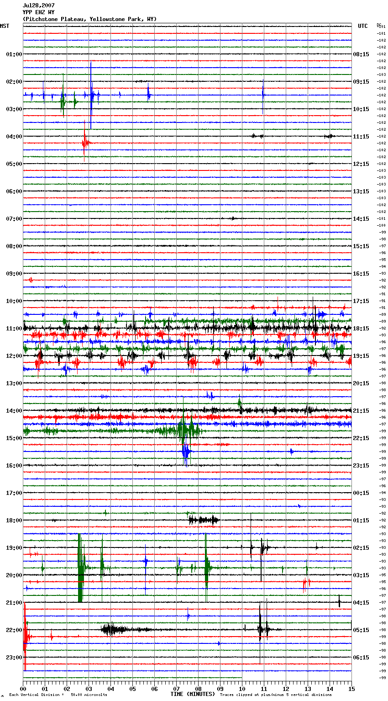Select the 17:00 MST time label
Image resolution: width=388 pixels, height=701 pixels.
click(x=14, y=493)
